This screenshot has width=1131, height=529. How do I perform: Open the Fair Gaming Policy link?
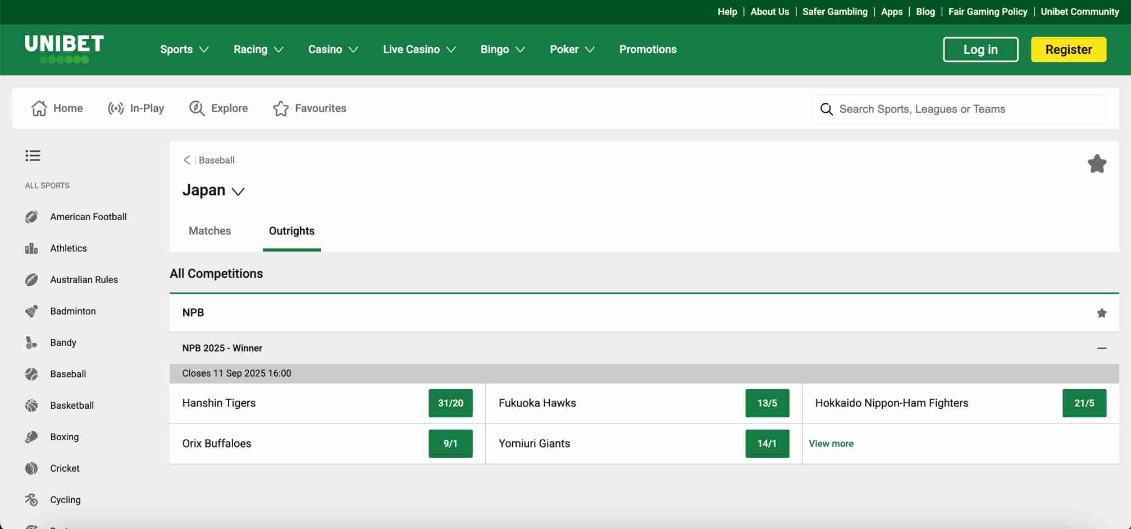tap(988, 12)
